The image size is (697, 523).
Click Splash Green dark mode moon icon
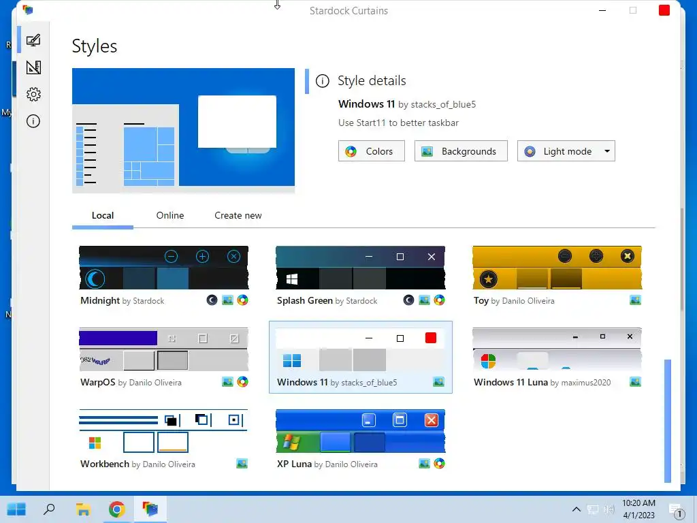[x=408, y=300]
